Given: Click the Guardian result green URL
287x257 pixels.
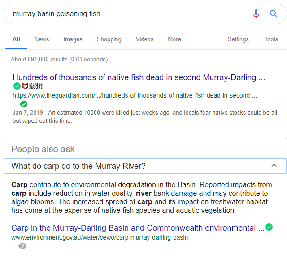Looking at the screenshot, I should tap(135, 95).
